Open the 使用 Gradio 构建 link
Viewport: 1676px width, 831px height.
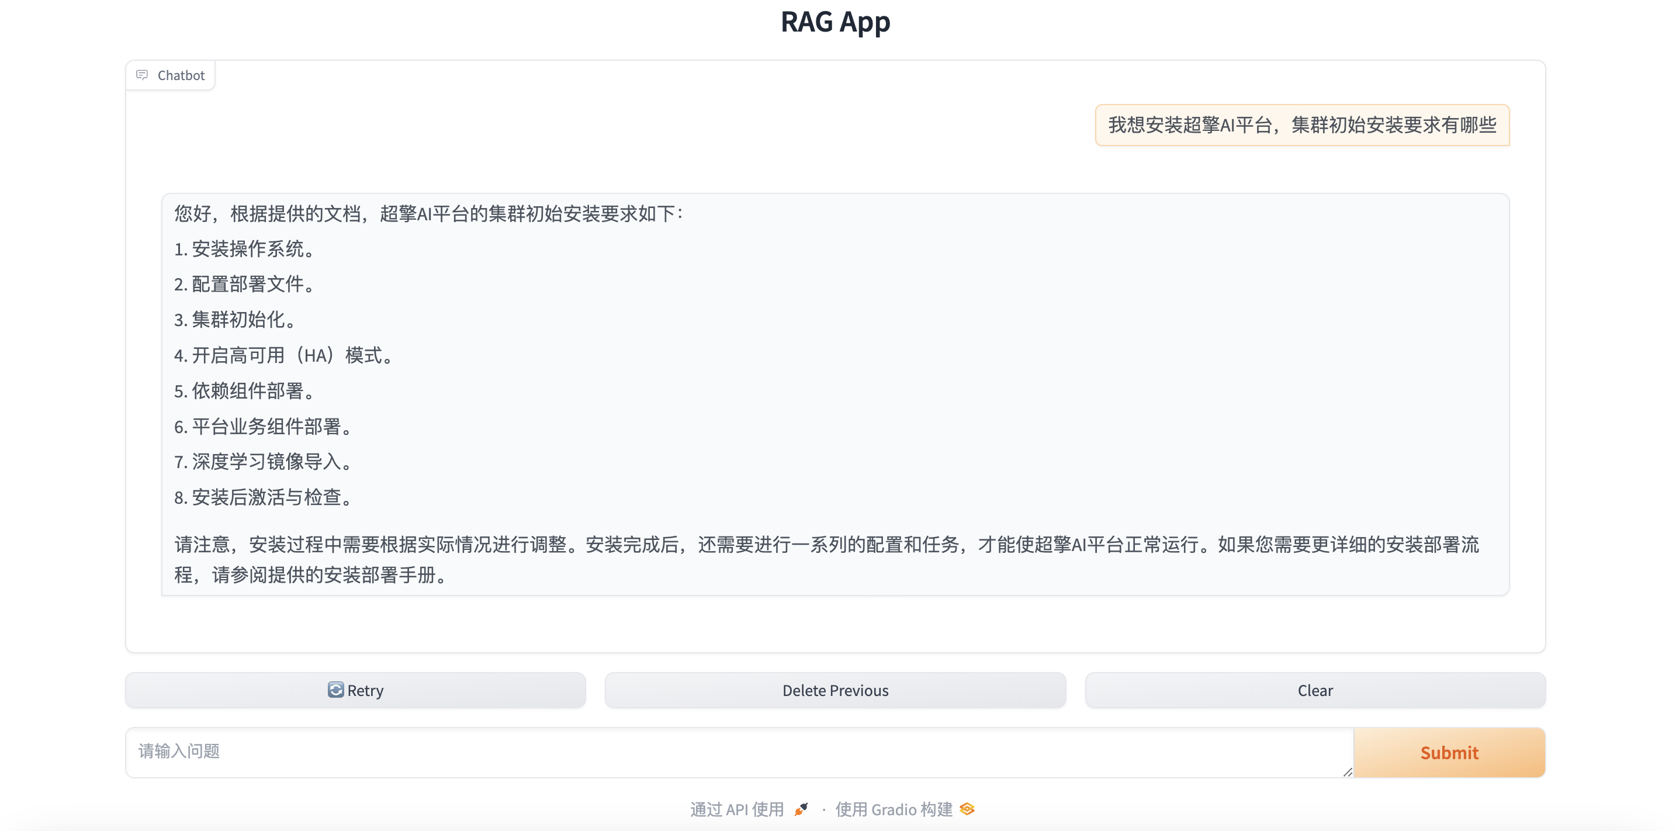[x=905, y=809]
